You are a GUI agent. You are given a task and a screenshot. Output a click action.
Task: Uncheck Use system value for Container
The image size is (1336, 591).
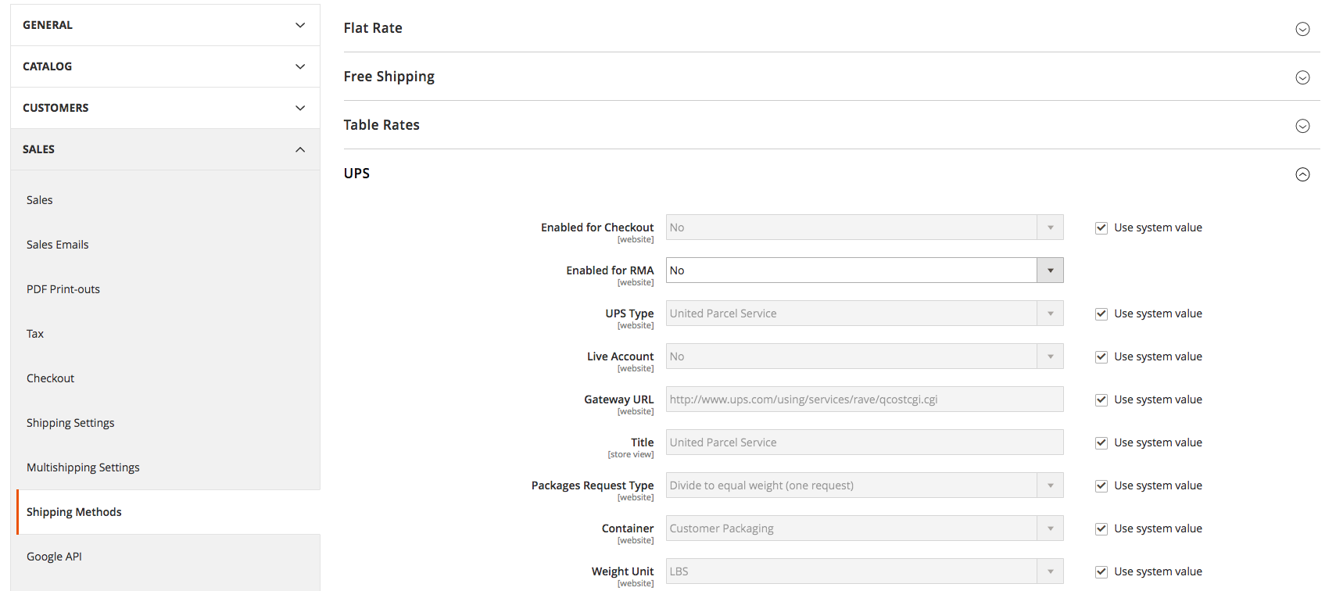coord(1101,529)
